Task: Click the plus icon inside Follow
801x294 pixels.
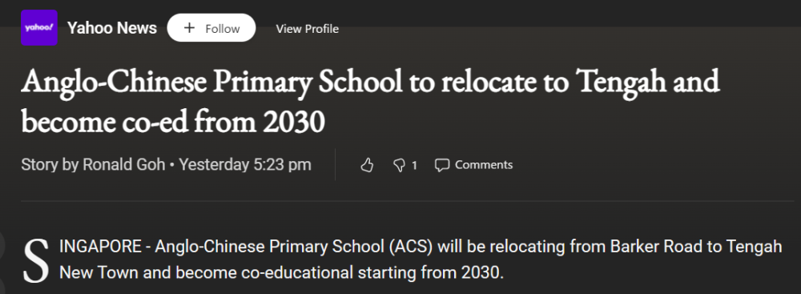Action: click(189, 28)
